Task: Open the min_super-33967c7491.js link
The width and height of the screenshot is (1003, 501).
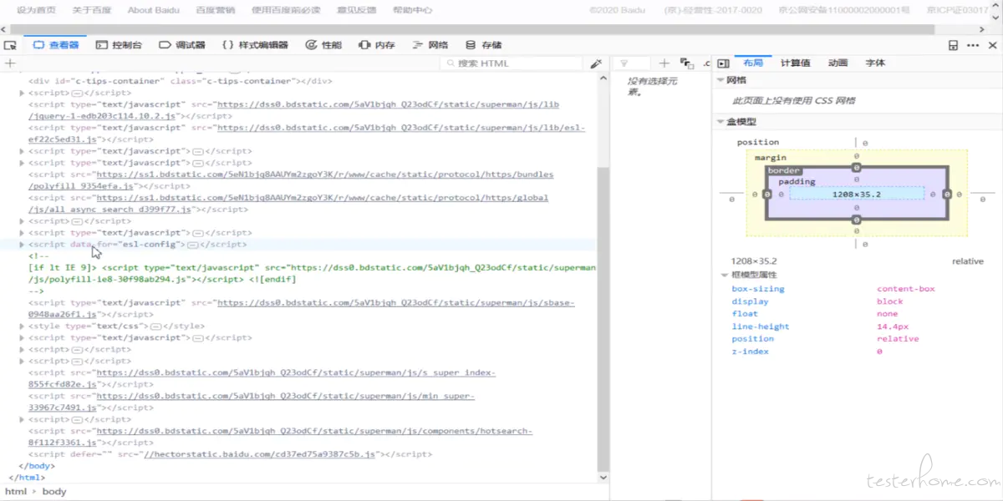Action: (x=252, y=402)
